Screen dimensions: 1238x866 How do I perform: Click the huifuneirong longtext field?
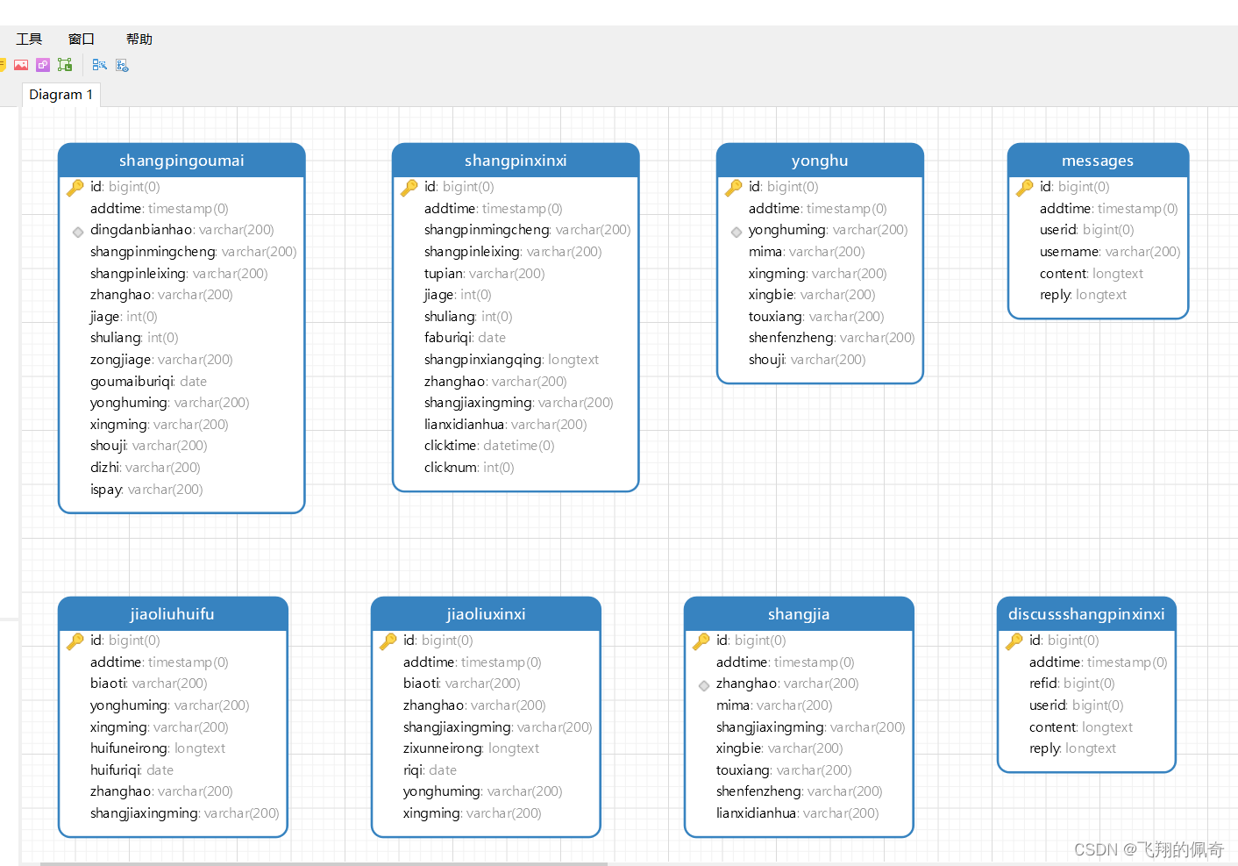pyautogui.click(x=158, y=748)
